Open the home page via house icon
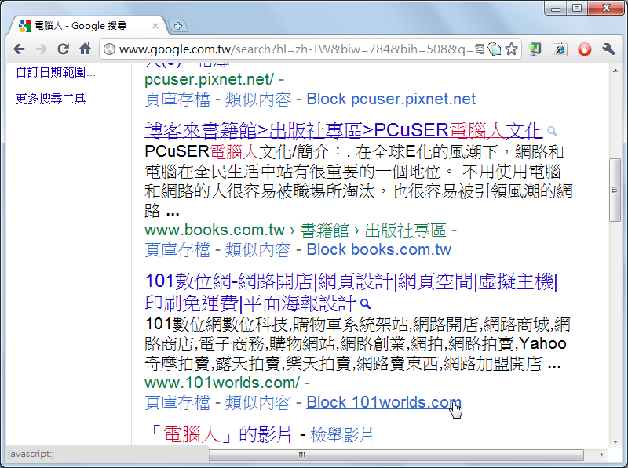This screenshot has width=628, height=468. (85, 49)
